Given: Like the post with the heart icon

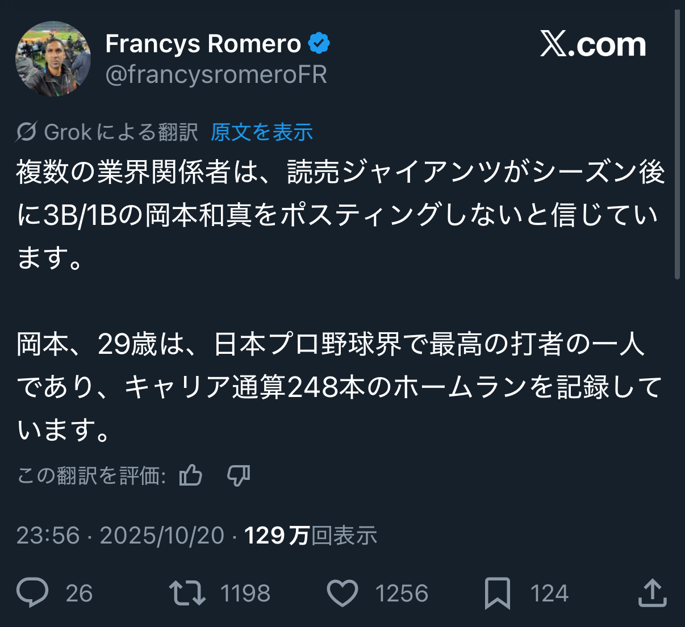Looking at the screenshot, I should [x=342, y=593].
